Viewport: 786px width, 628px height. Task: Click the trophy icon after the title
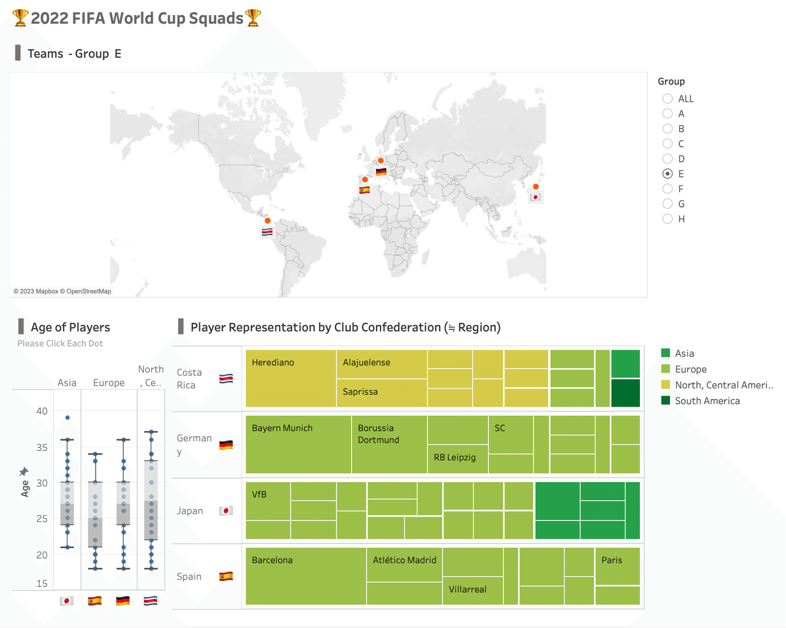point(253,18)
